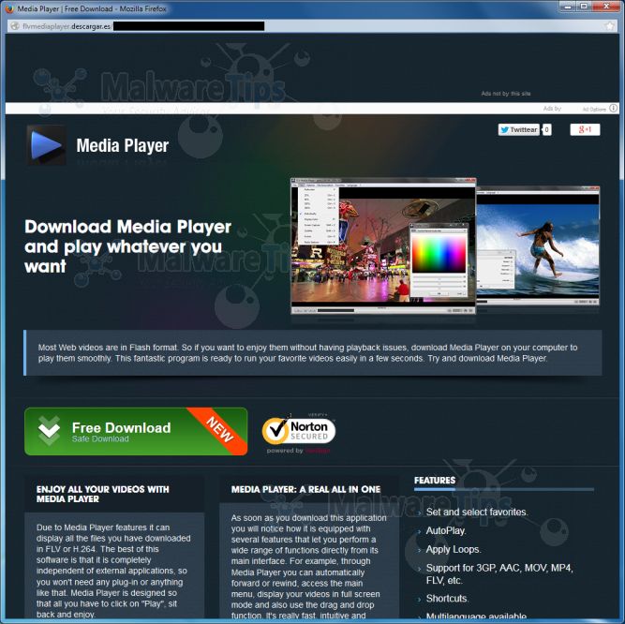Click the Ad Options link
Screen dimensions: 625x624
point(594,109)
